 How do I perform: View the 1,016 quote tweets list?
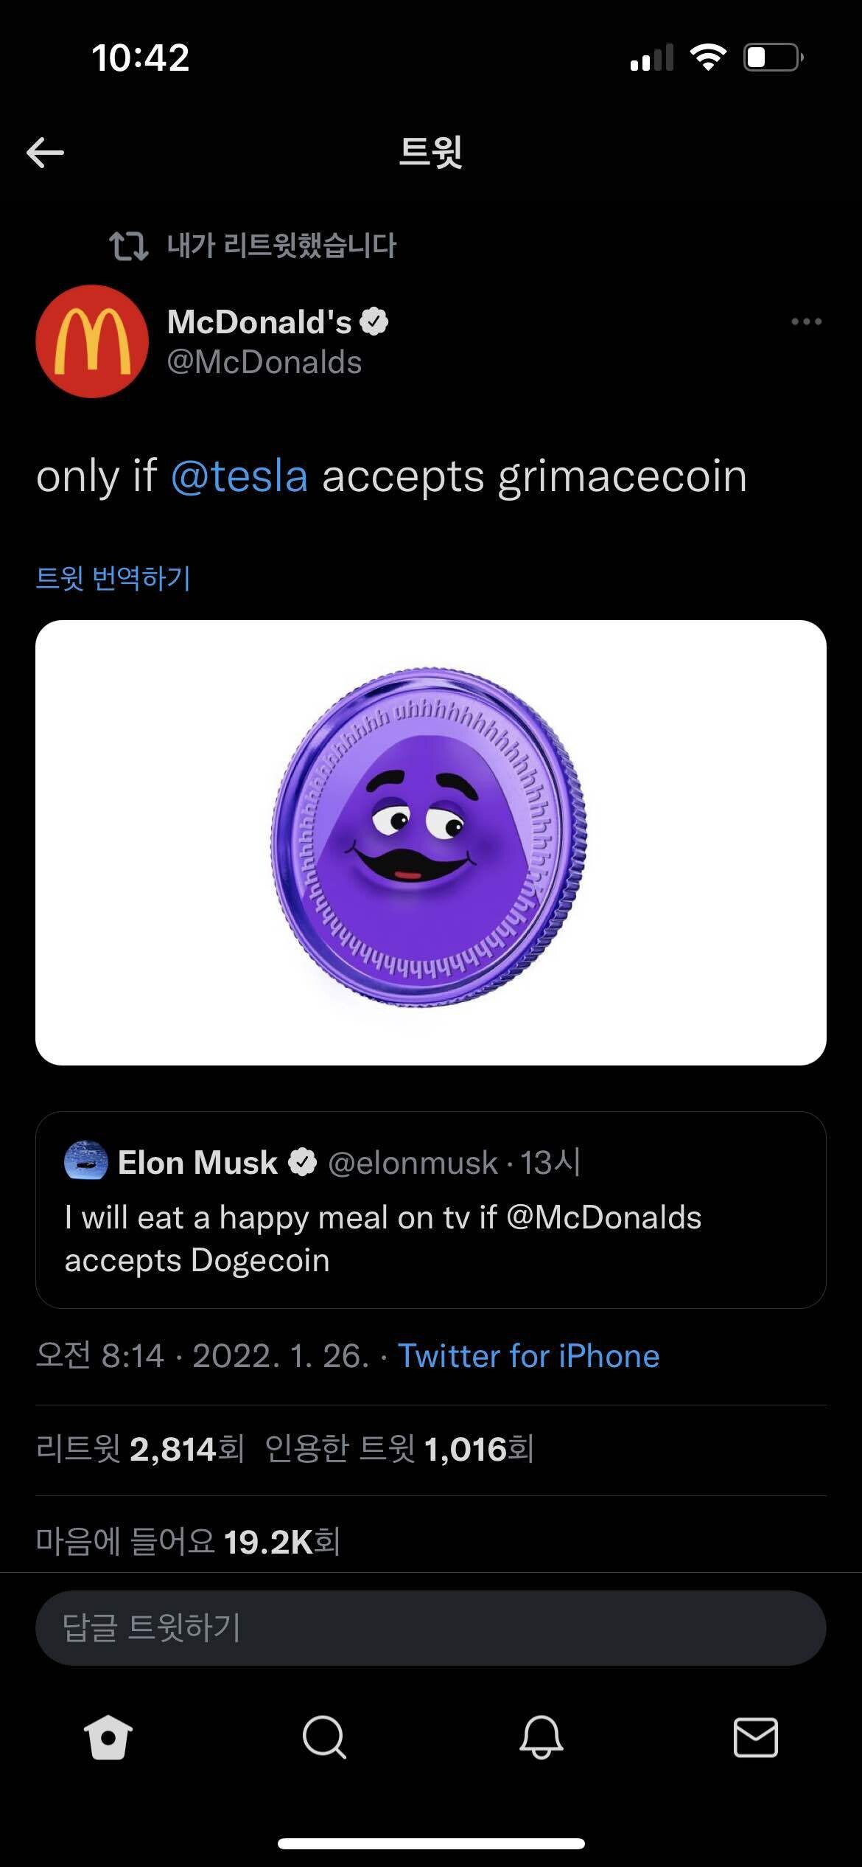tap(399, 1449)
